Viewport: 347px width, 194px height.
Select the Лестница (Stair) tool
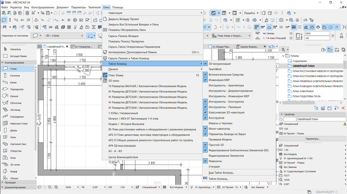click(17, 110)
